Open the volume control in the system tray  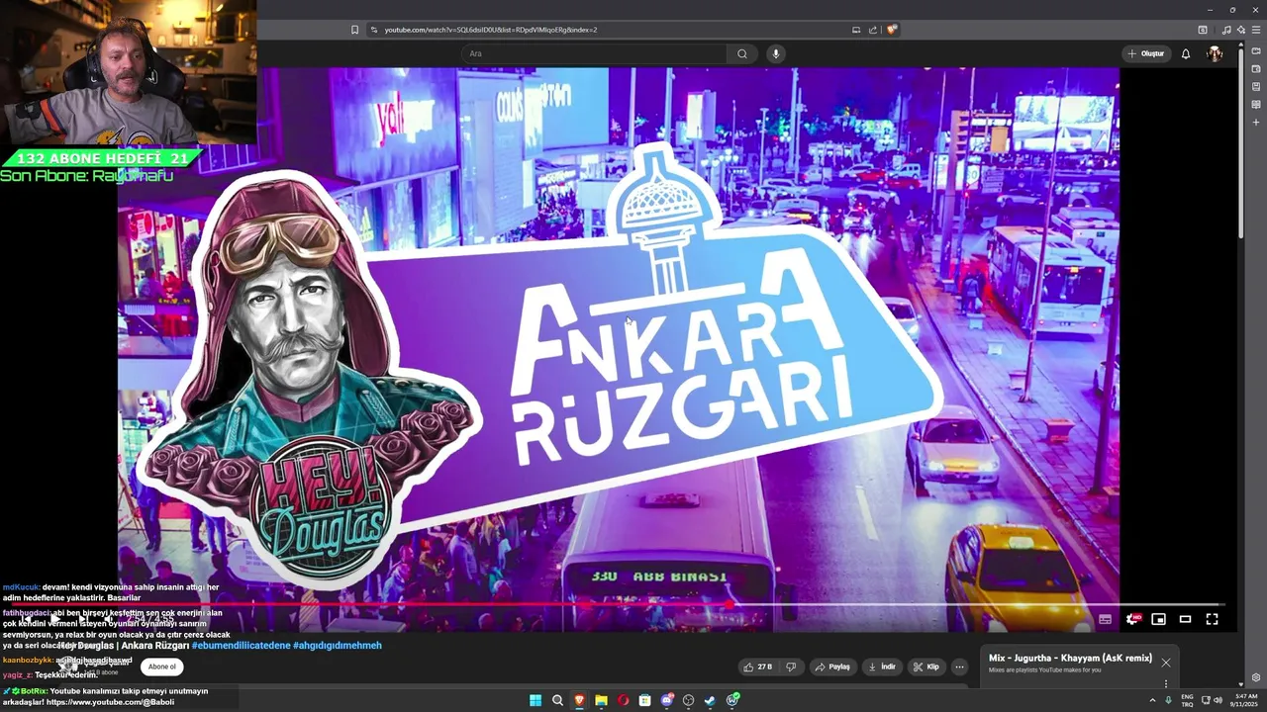1218,700
